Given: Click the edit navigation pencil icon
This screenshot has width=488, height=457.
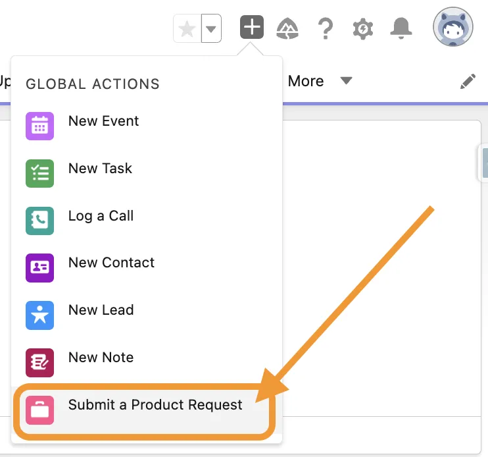Looking at the screenshot, I should [468, 82].
